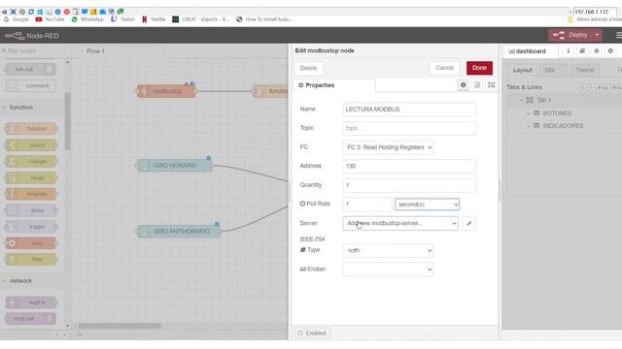Open the configuration nodes gear icon
This screenshot has width=622, height=349.
coord(610,50)
